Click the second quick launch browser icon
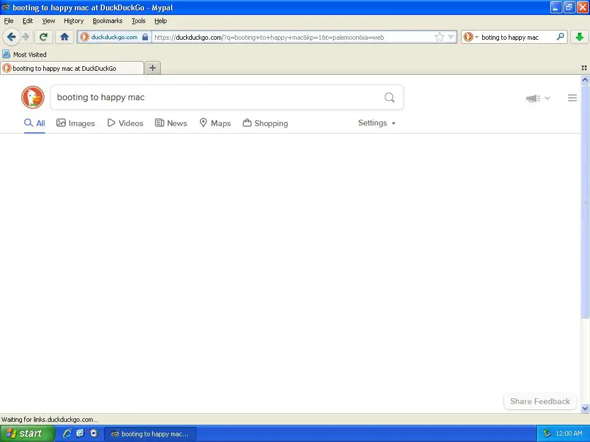The width and height of the screenshot is (590, 442). click(x=81, y=433)
